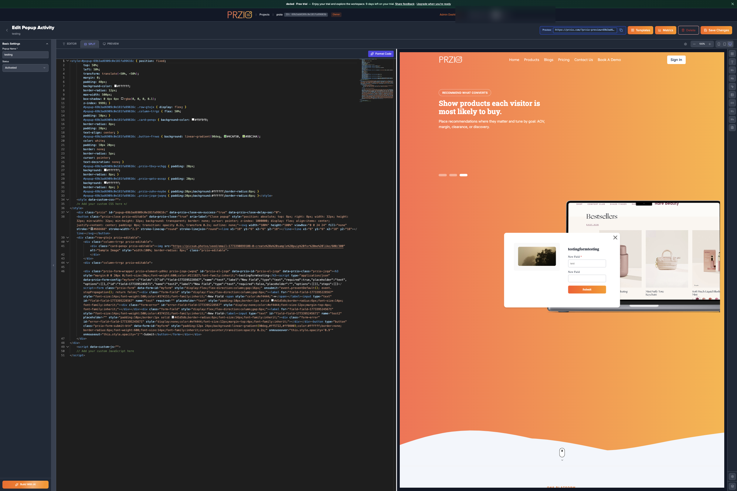Open Pricing in preview site navigation
Screen dimensions: 737x491
563,60
